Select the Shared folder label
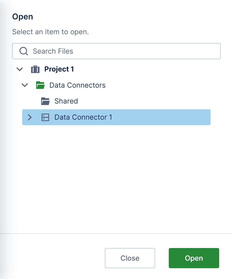The image size is (232, 279). pos(66,101)
